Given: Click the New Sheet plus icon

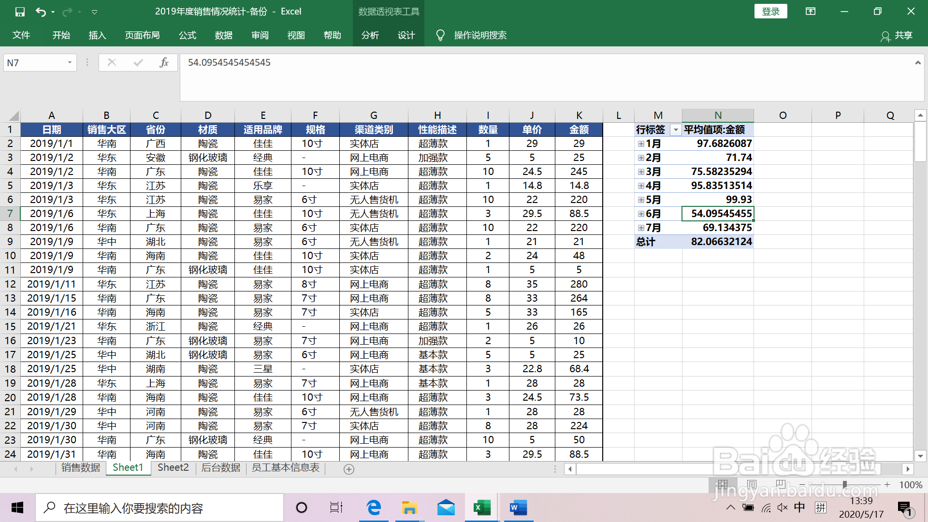Looking at the screenshot, I should click(x=349, y=469).
